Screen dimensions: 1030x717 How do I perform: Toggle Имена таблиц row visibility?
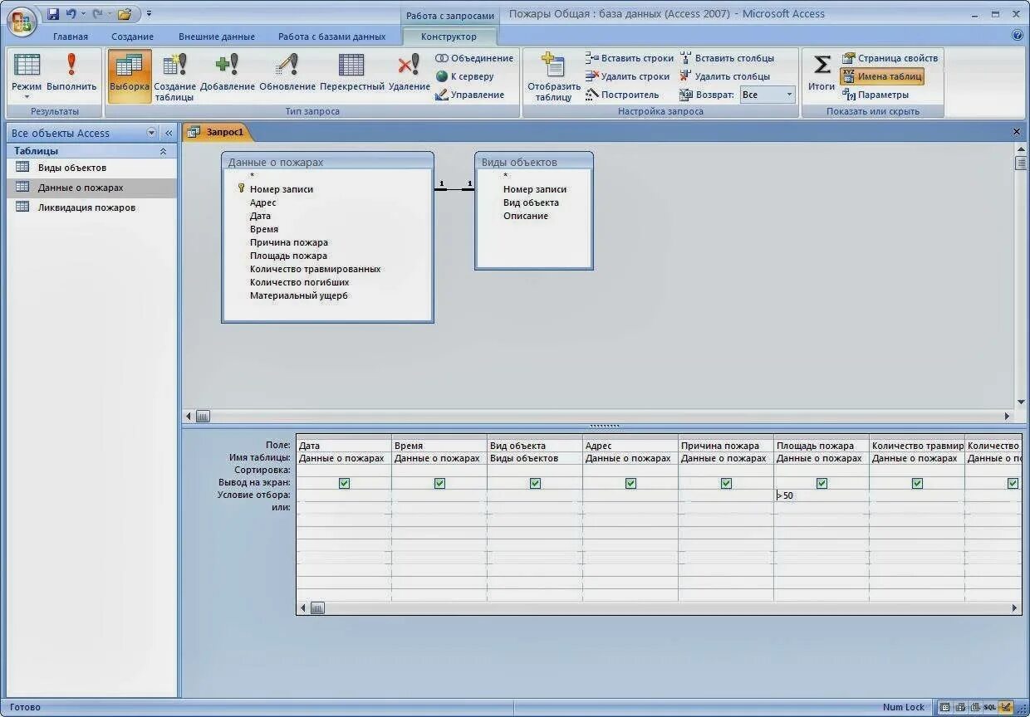[x=881, y=76]
